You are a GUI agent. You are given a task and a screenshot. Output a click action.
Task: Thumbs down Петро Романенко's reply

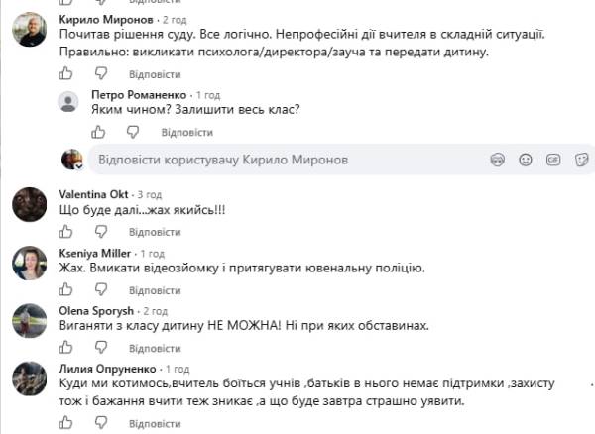tap(133, 132)
